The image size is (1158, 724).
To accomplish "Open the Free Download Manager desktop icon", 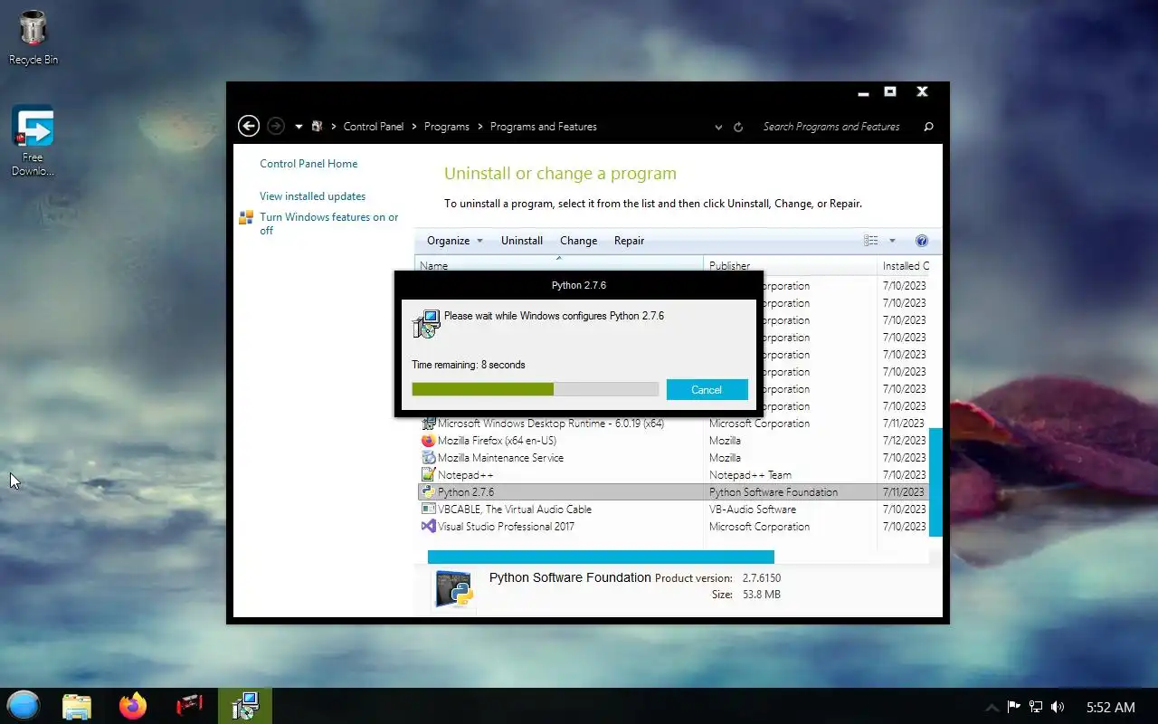I will point(33,140).
